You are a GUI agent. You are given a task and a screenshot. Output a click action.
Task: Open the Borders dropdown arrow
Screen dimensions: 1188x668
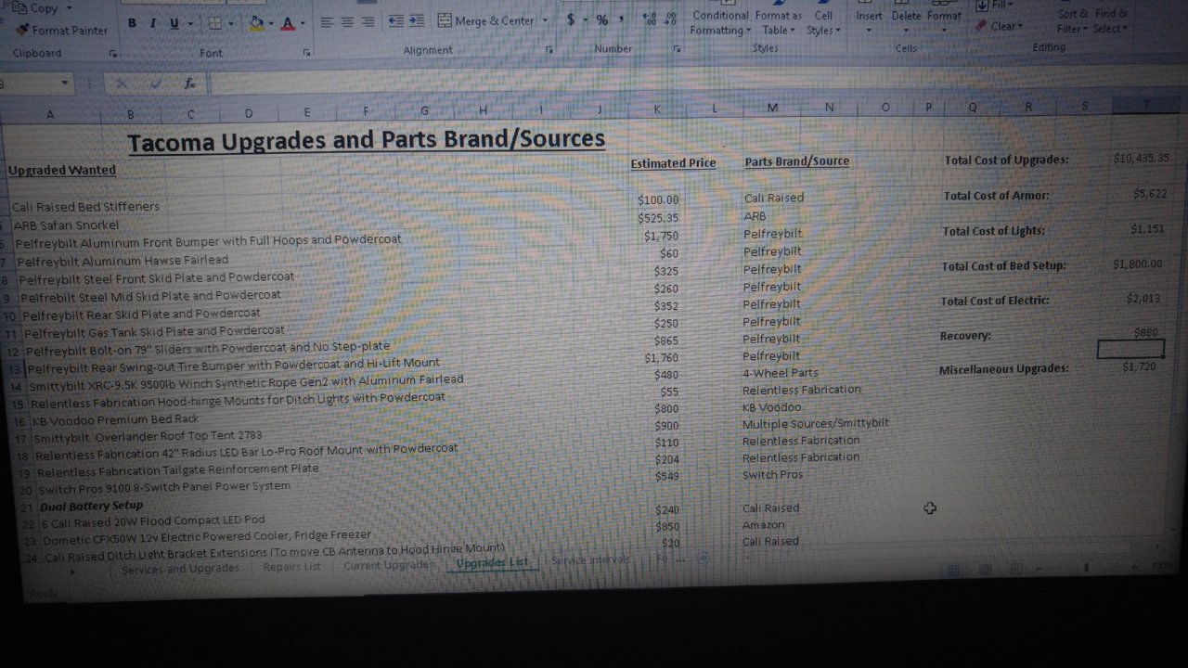tap(231, 22)
